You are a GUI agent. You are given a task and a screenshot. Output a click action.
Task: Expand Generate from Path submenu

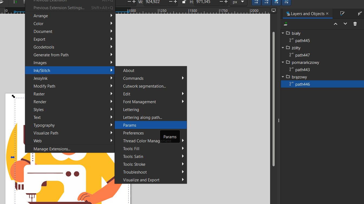coord(70,55)
